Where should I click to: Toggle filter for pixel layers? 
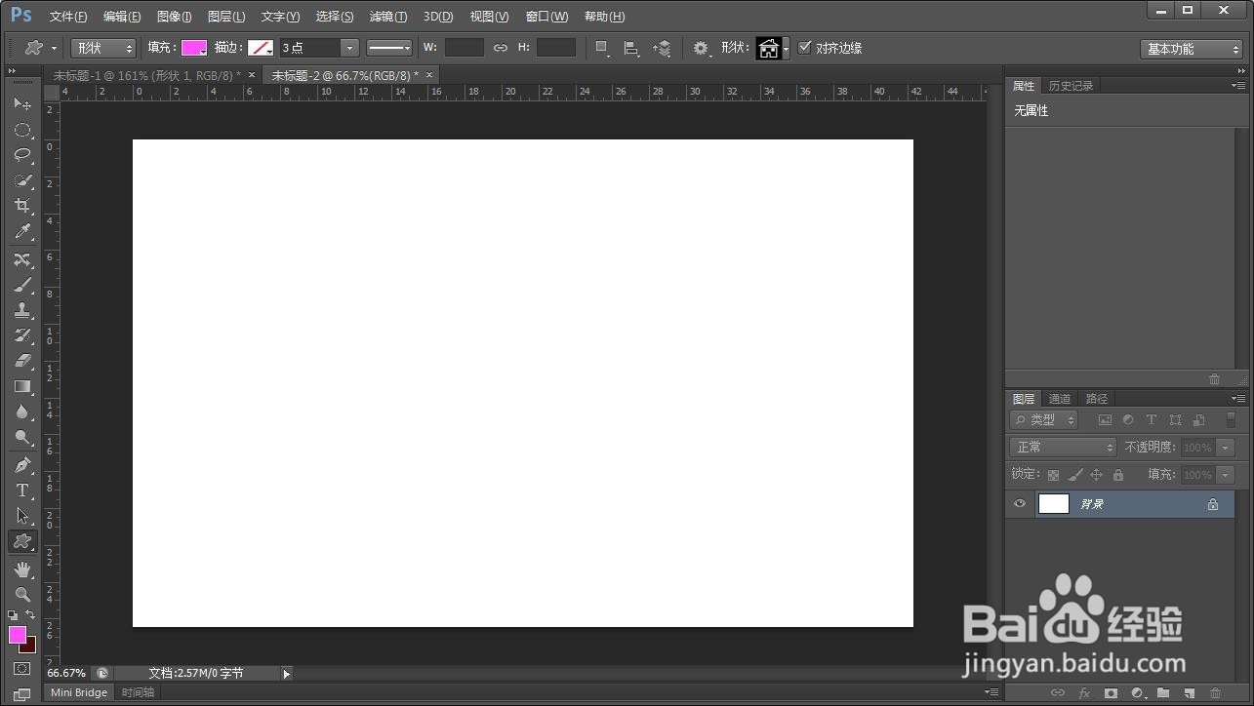(x=1105, y=420)
